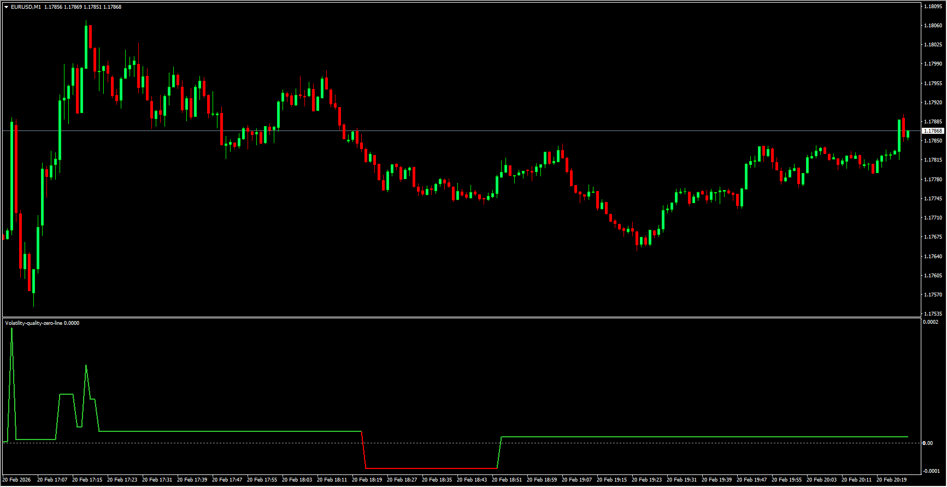Select the last candlestick on the chart

point(908,134)
